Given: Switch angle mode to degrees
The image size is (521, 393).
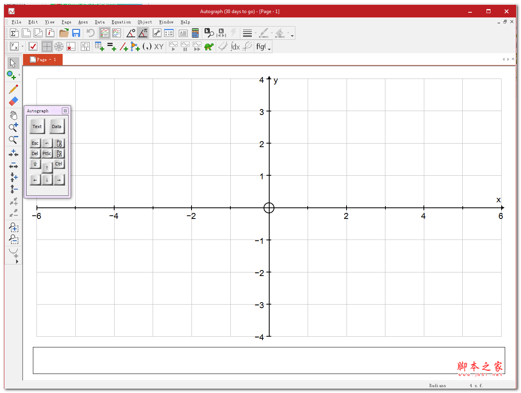Looking at the screenshot, I should (x=131, y=33).
